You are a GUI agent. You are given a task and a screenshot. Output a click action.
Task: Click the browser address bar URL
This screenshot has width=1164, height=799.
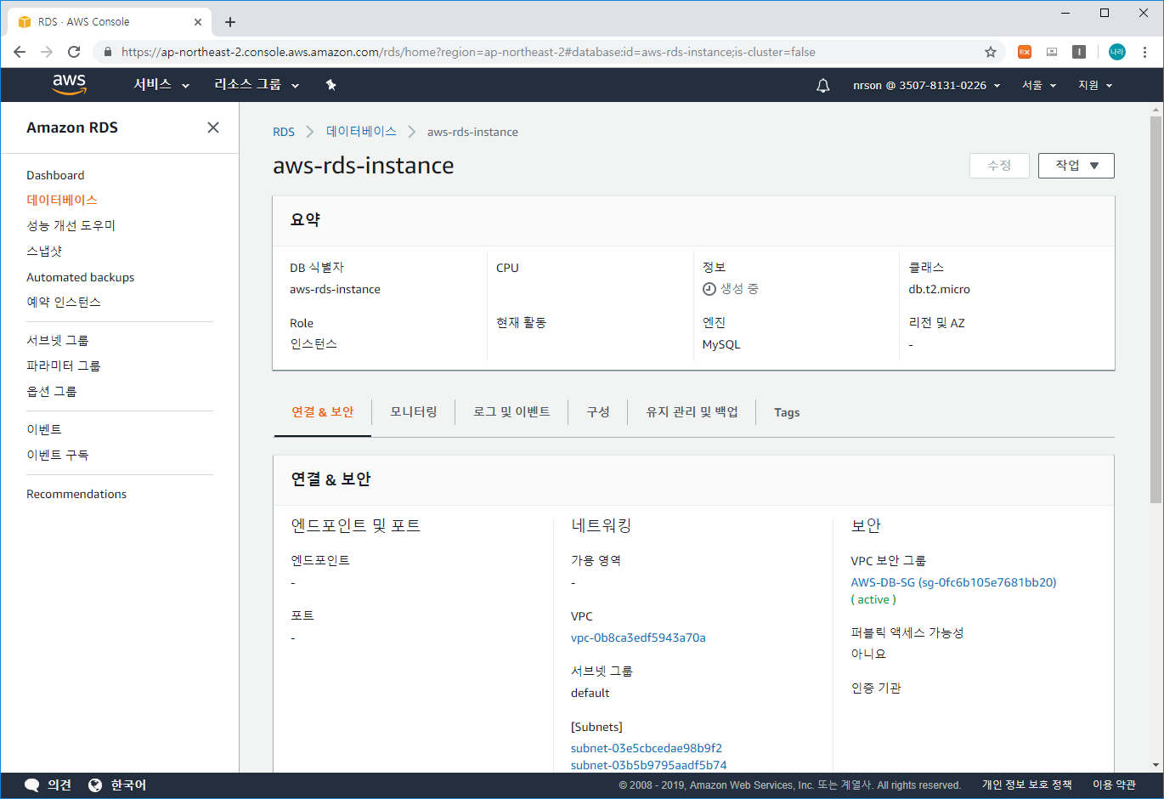point(468,52)
